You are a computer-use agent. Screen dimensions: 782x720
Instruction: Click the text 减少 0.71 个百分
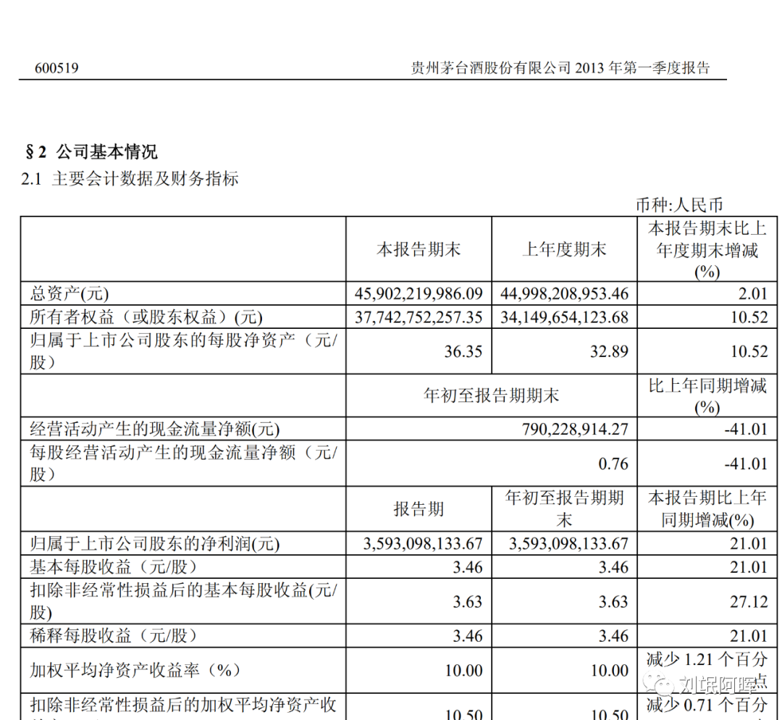[707, 705]
